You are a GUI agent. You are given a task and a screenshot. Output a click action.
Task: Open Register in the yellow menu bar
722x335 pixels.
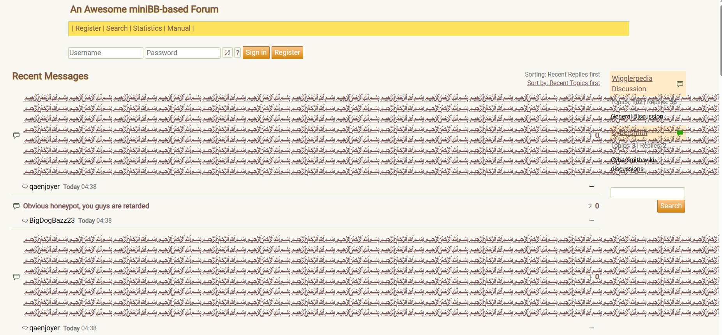[88, 28]
